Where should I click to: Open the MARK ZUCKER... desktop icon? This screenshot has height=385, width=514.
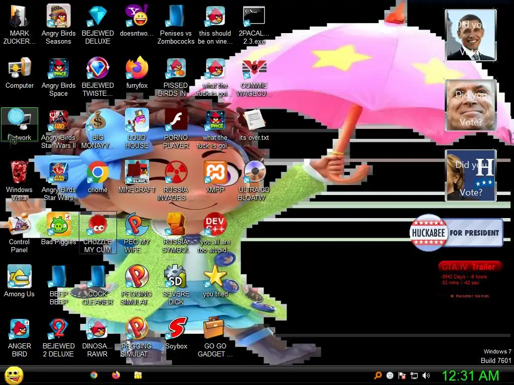20,24
